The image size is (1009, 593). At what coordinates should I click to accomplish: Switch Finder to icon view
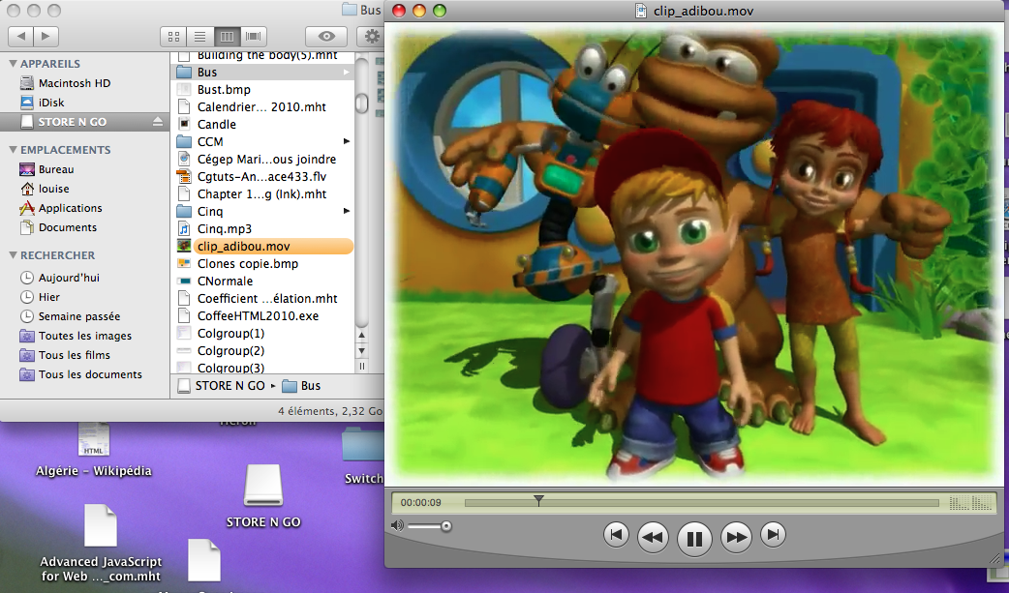tap(173, 36)
